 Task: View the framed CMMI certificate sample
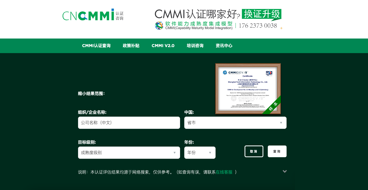tap(248, 89)
